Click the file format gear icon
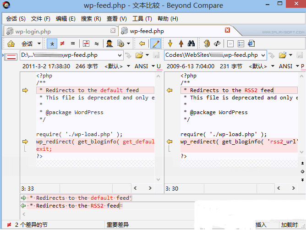306x230 pixels. pos(120,44)
